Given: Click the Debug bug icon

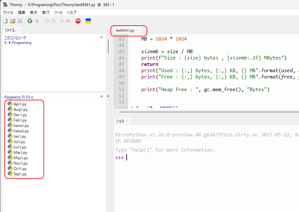Looking at the screenshot, I should (37, 21).
